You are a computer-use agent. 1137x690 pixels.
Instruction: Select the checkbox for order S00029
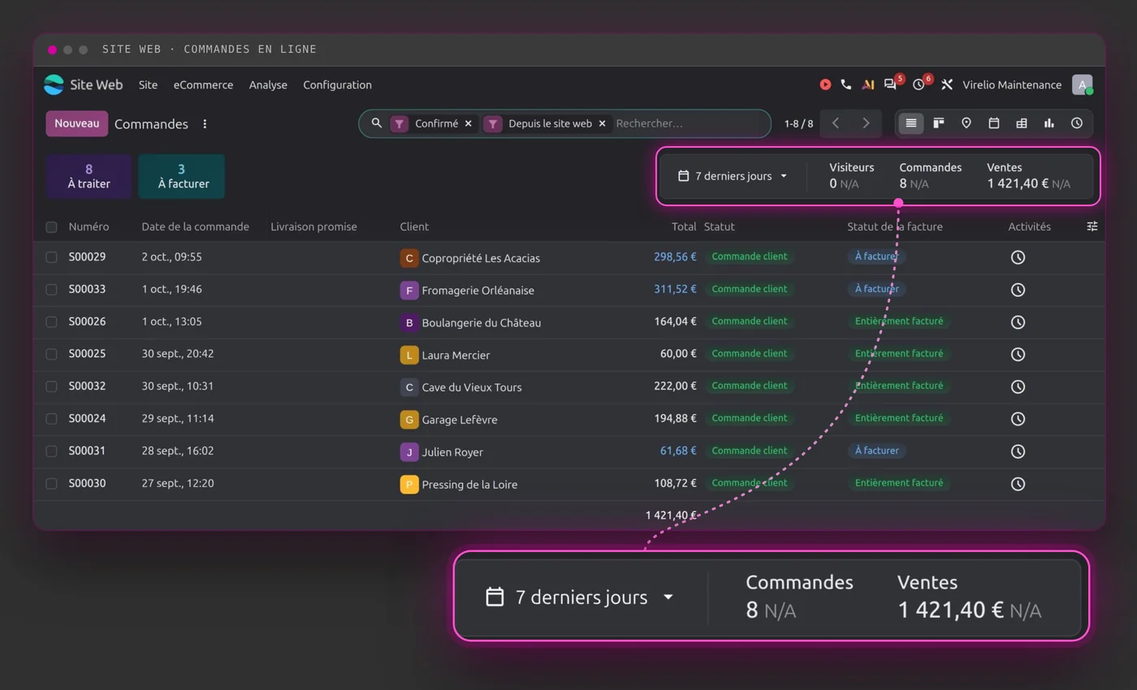click(51, 257)
